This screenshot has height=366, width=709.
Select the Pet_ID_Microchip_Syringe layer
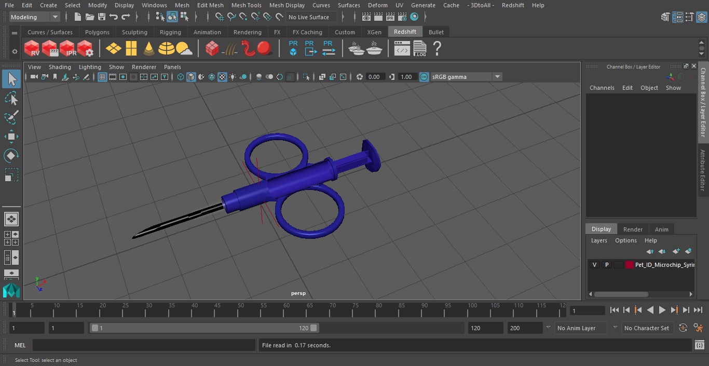(664, 265)
